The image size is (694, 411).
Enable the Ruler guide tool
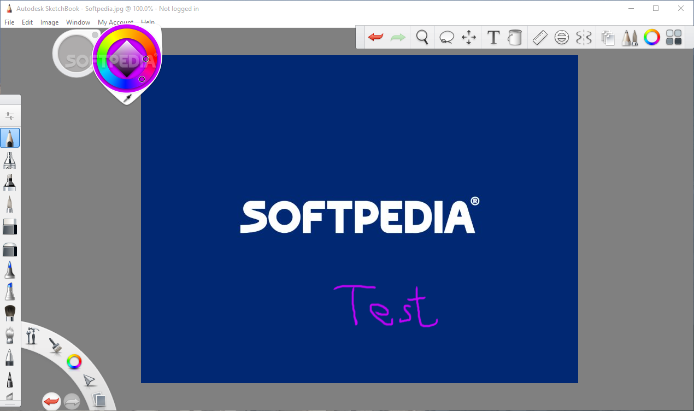click(x=540, y=37)
